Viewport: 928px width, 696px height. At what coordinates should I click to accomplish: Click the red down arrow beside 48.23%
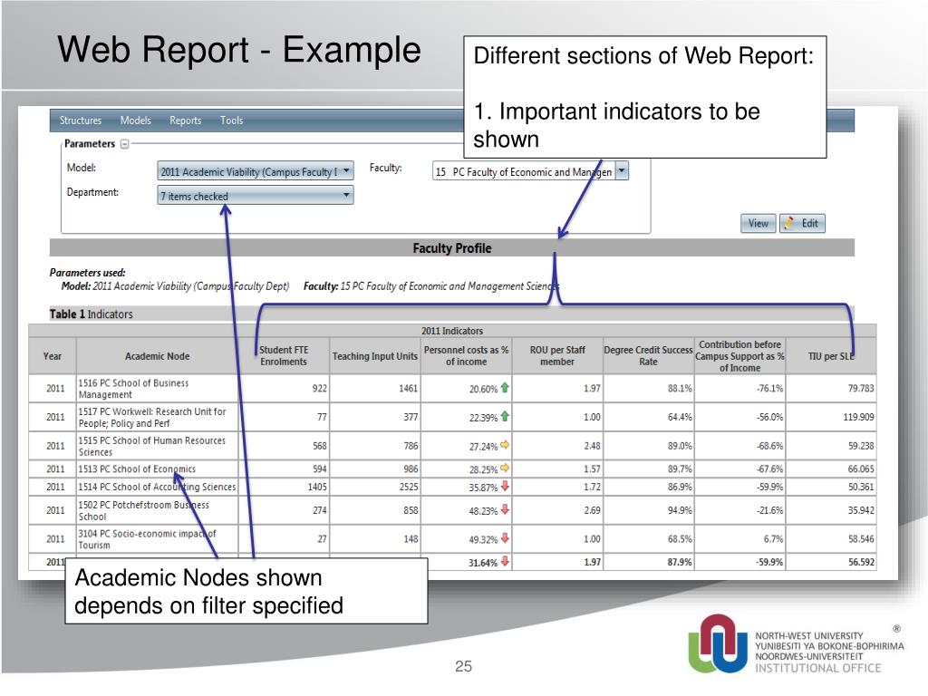click(505, 510)
